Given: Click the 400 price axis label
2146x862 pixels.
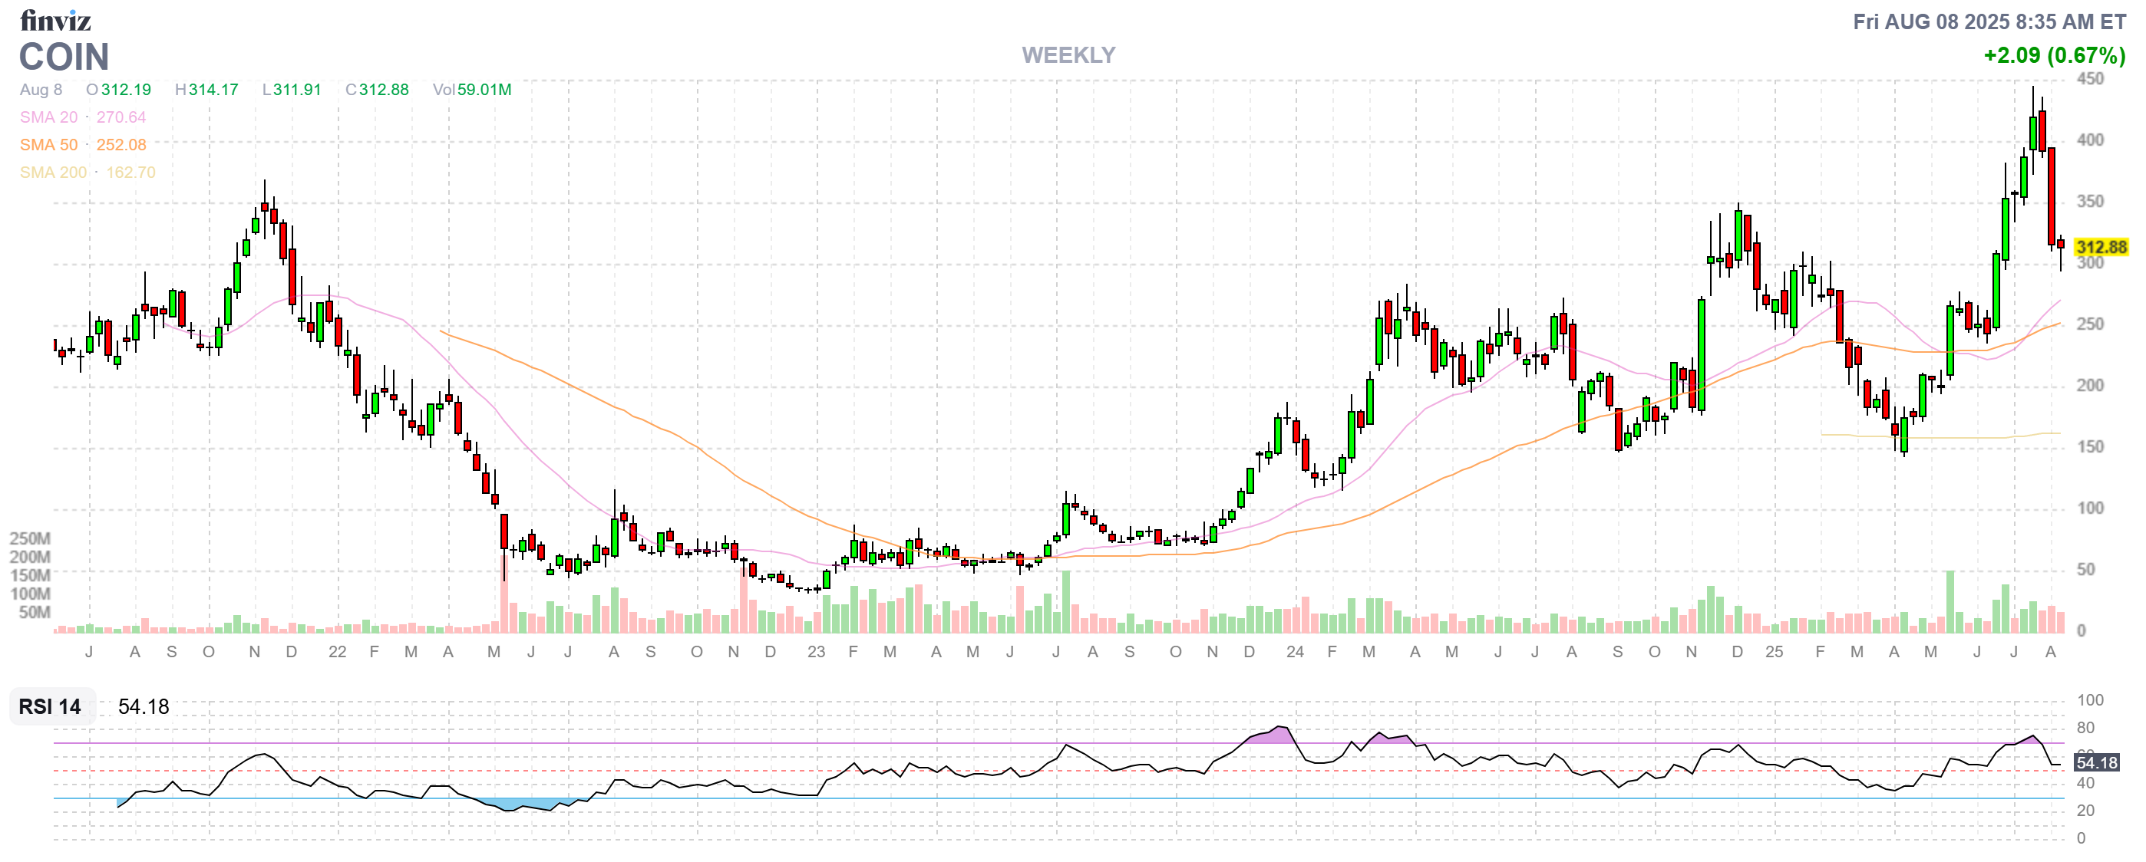Looking at the screenshot, I should (x=2090, y=140).
